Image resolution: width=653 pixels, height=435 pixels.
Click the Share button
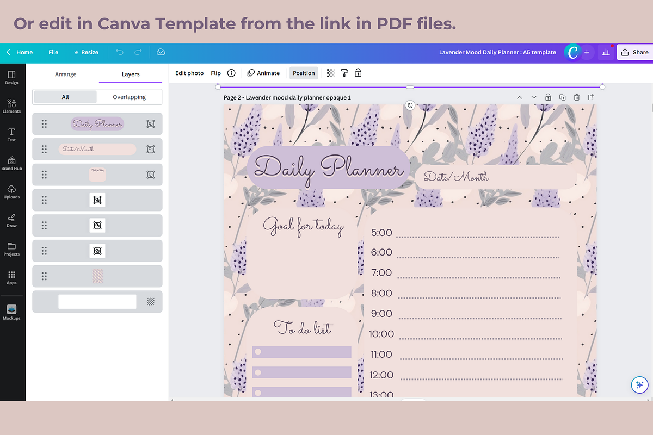[x=635, y=52]
